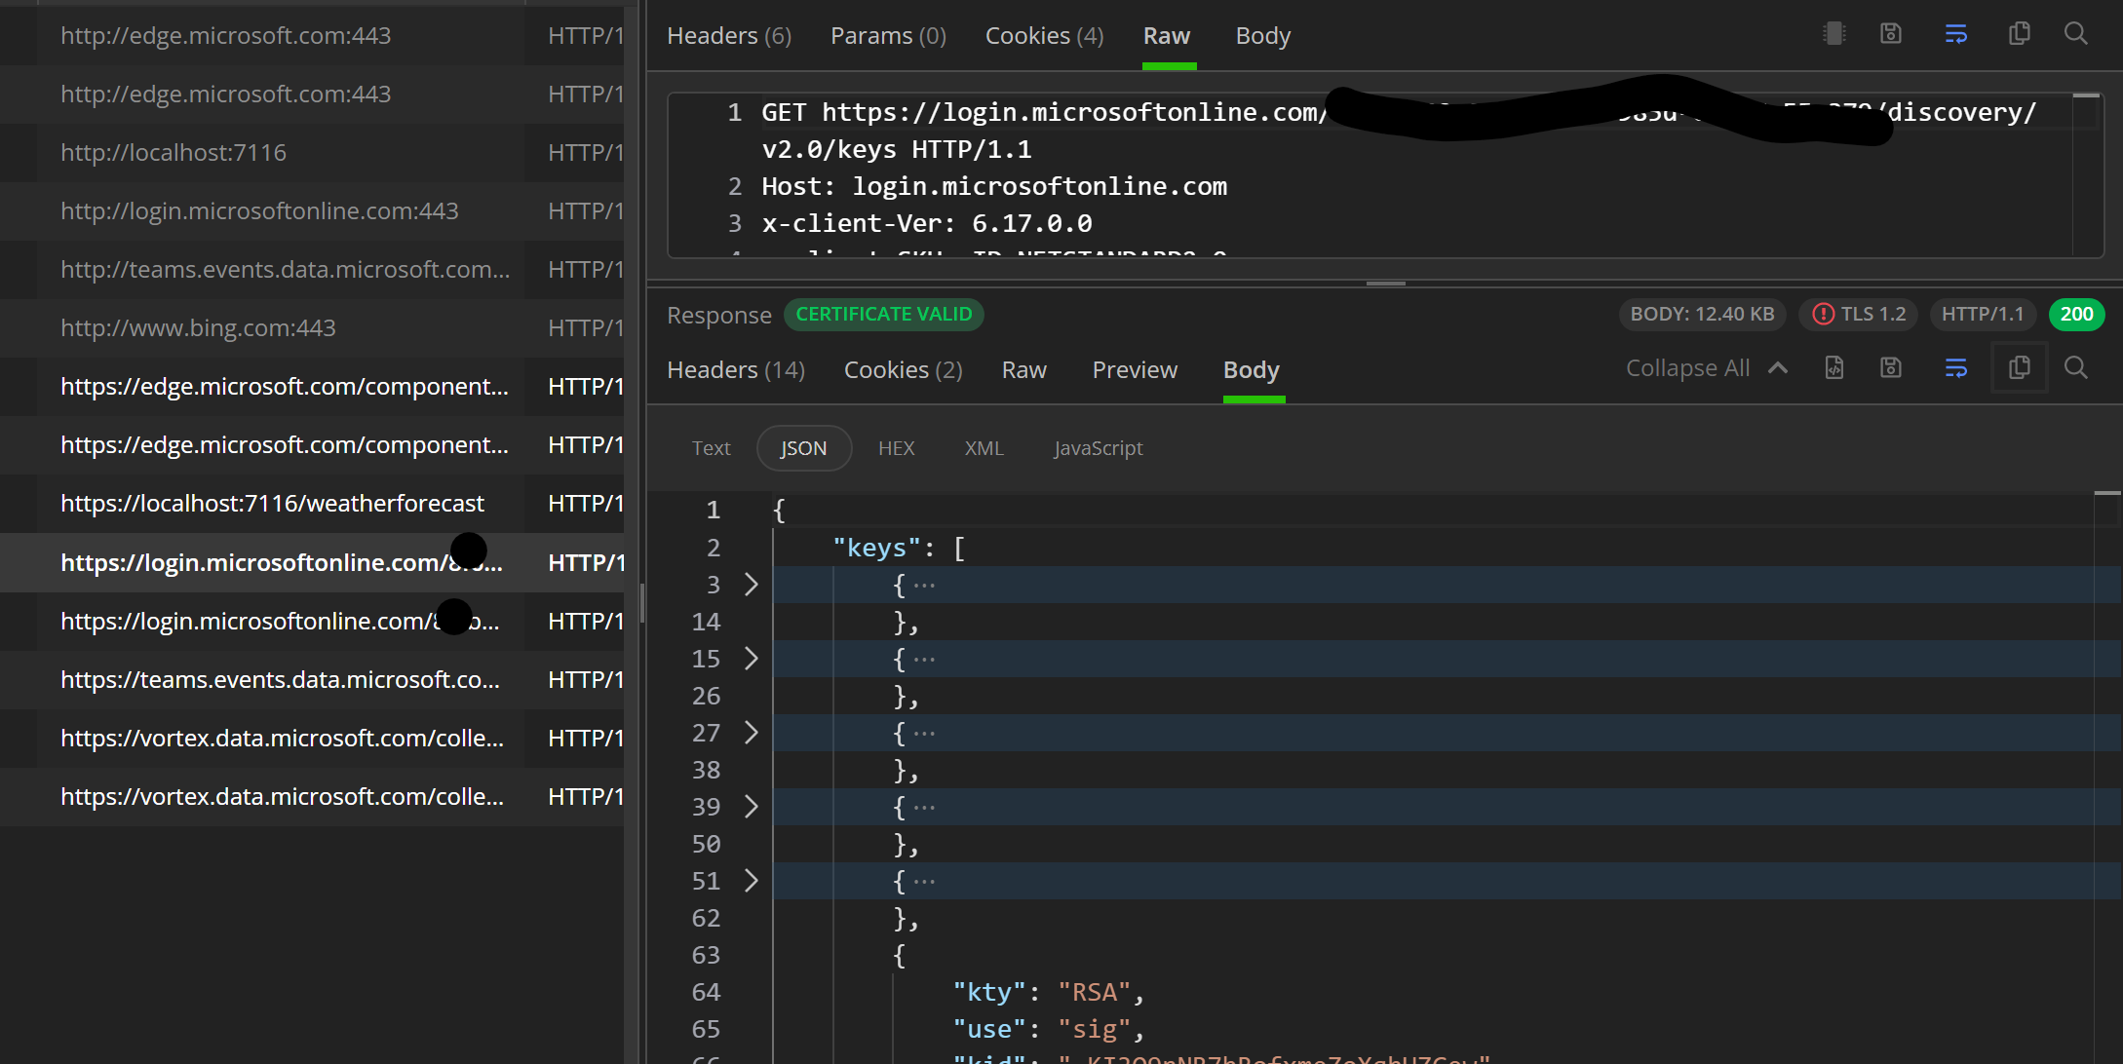
Task: Click the TLS 1.2 warning badge
Action: click(1859, 315)
